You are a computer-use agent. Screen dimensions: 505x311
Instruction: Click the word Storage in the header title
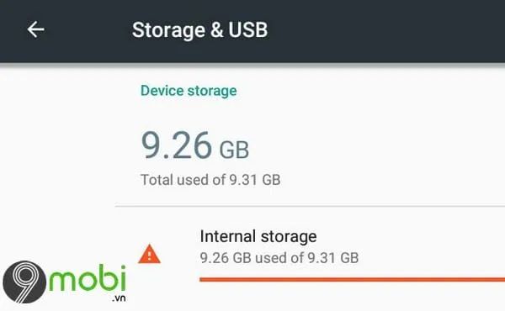point(168,30)
